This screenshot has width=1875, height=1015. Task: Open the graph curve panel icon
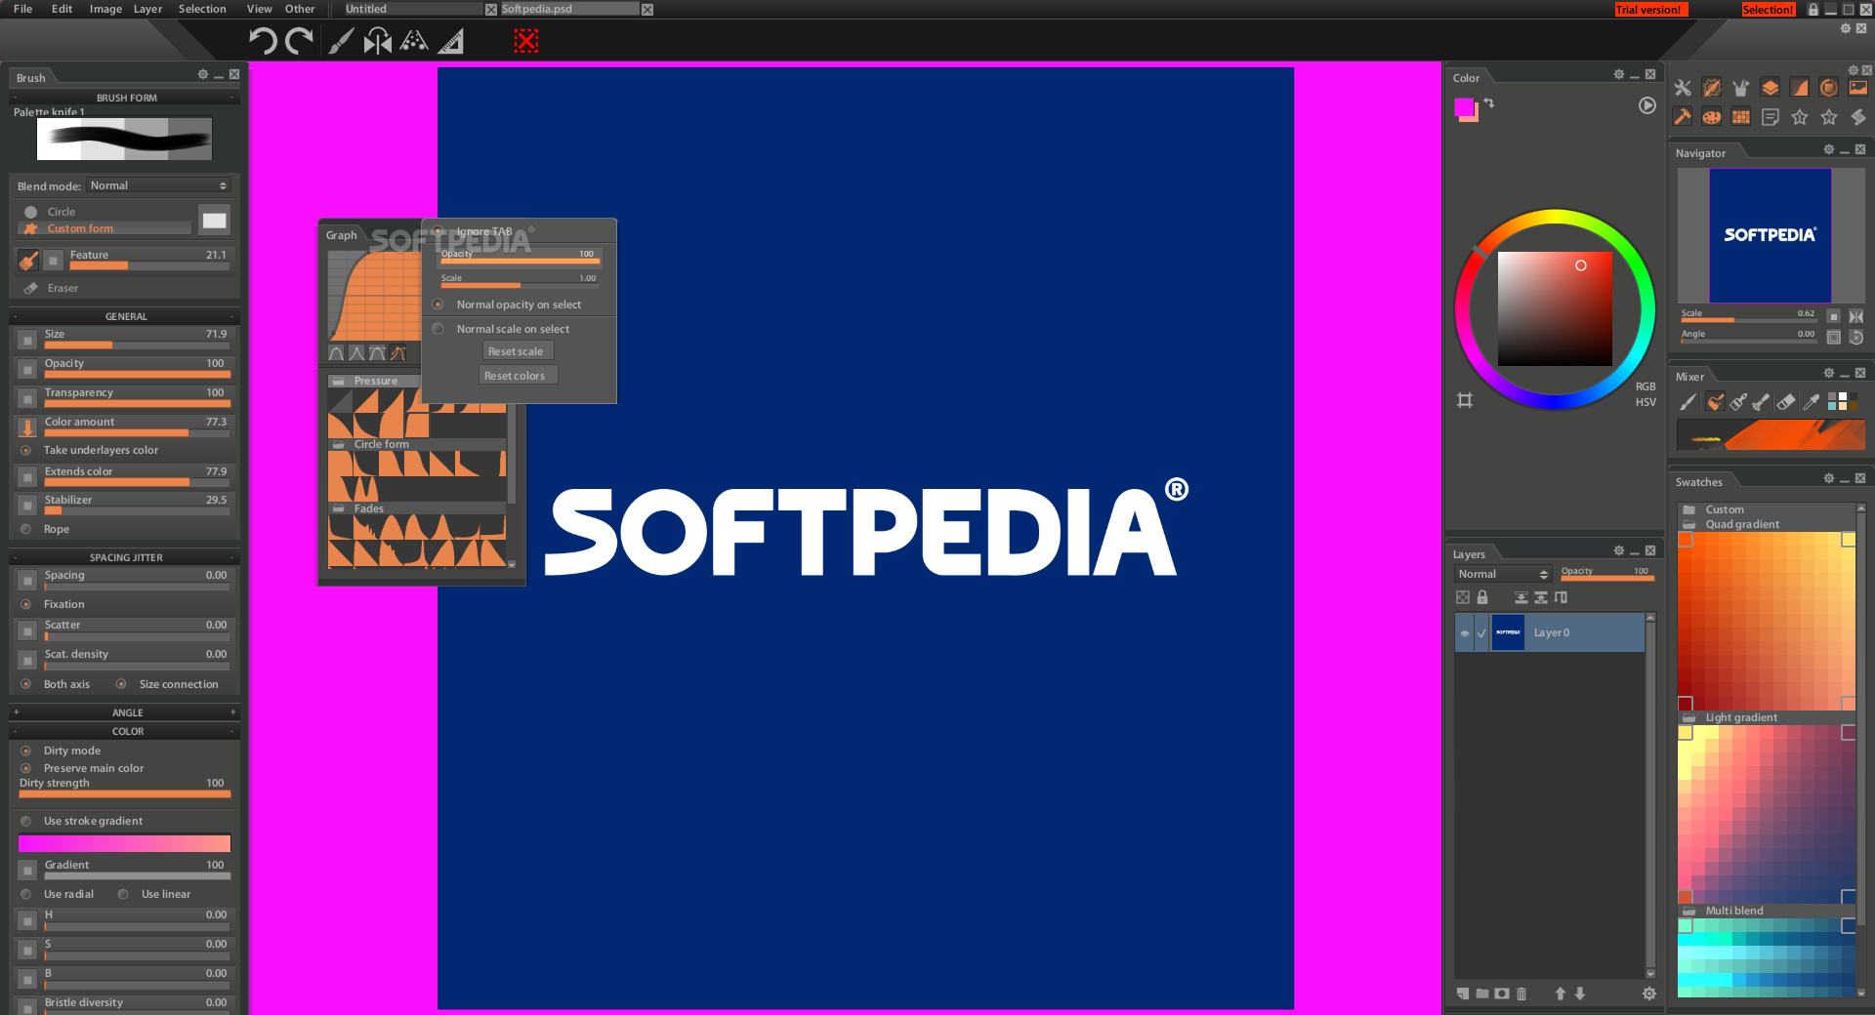pyautogui.click(x=1800, y=88)
